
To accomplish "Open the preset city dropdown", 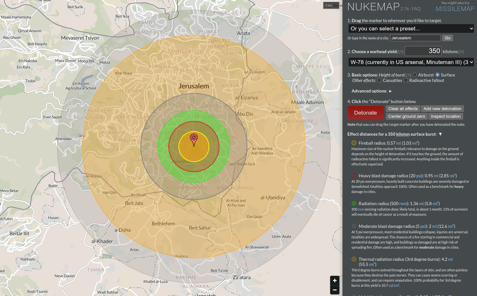I will (x=411, y=28).
